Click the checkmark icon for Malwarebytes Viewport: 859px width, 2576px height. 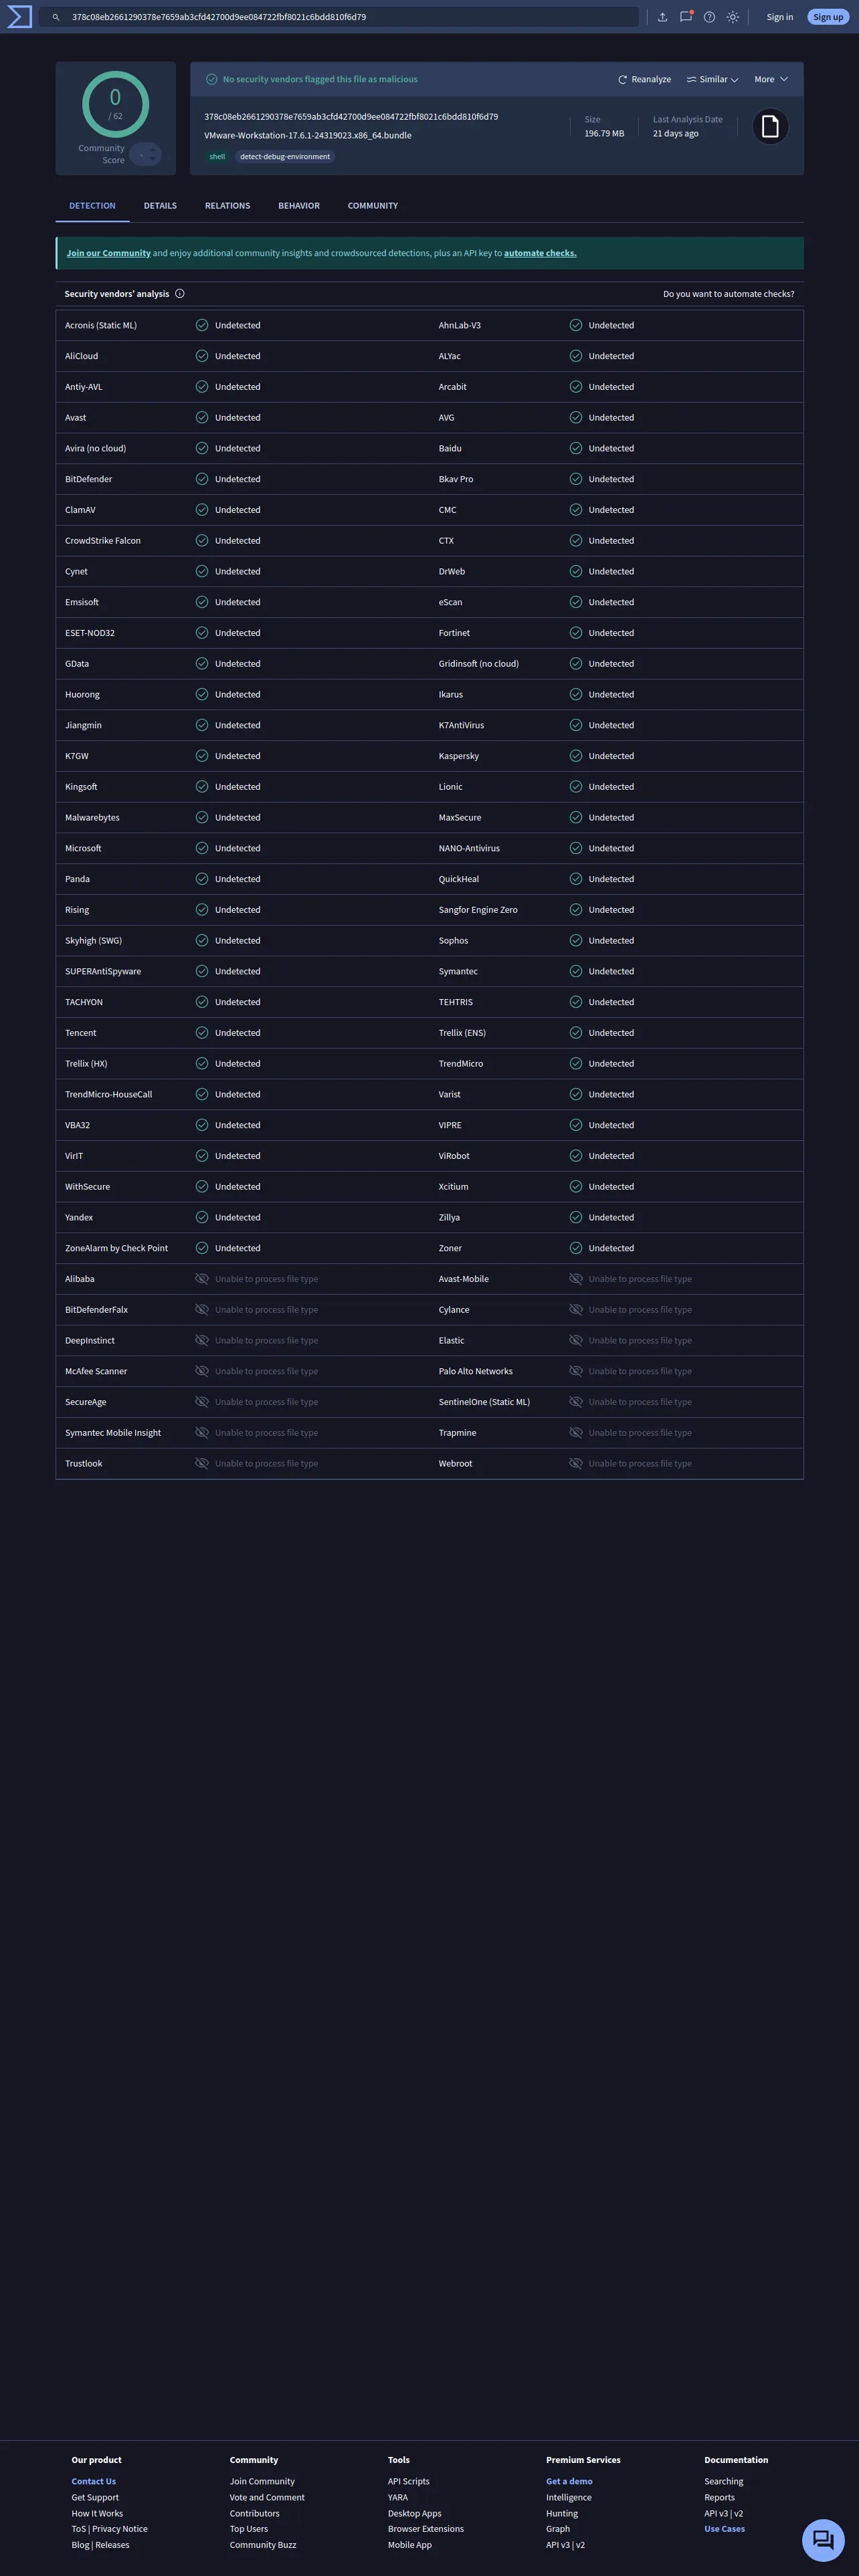point(202,817)
